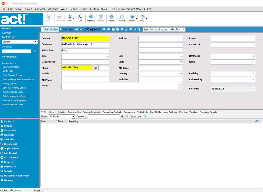Open map location pin icon
The image size is (263, 192).
(139, 29)
